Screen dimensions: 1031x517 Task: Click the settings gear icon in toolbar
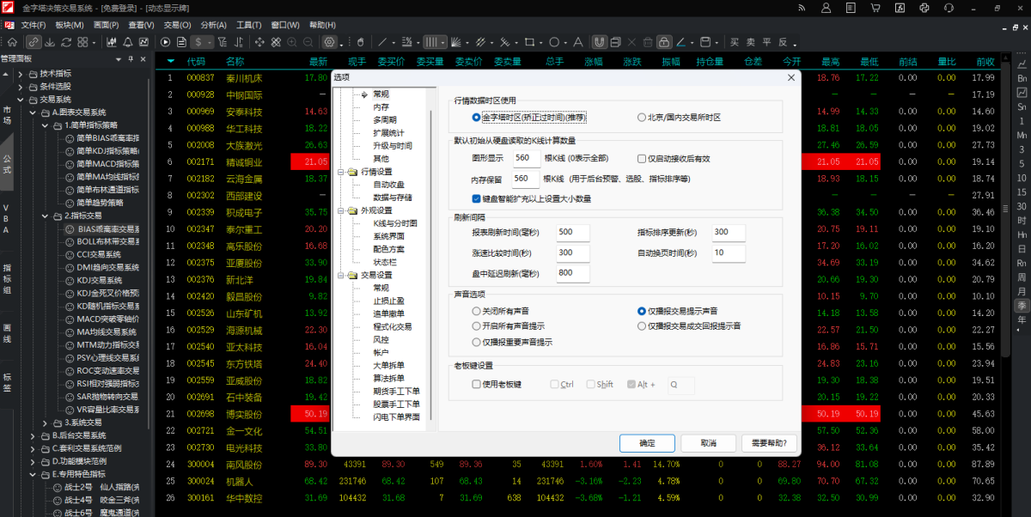pyautogui.click(x=329, y=41)
